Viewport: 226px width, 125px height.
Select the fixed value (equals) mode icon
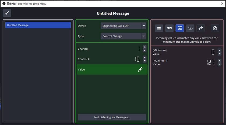click(x=159, y=28)
